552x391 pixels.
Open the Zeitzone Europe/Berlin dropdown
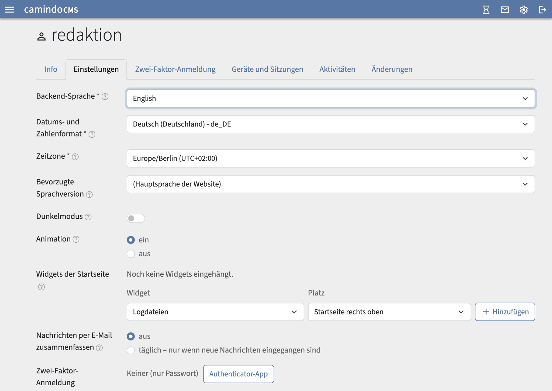[x=331, y=158]
